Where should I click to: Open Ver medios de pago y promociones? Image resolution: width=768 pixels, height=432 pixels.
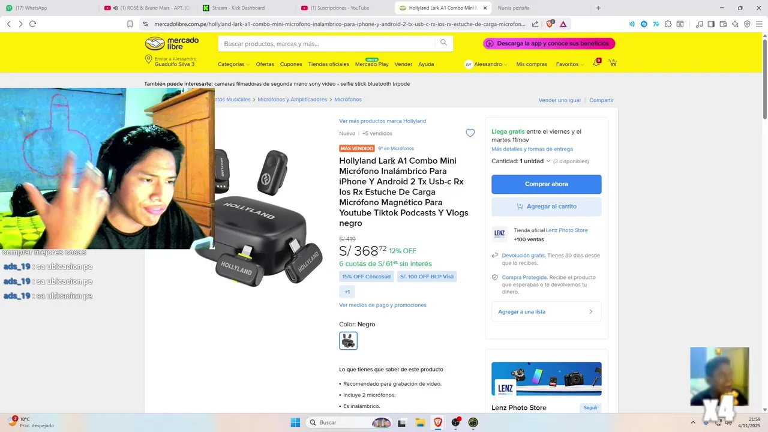pos(383,305)
